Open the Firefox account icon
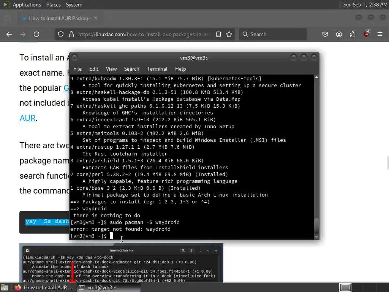This screenshot has height=292, width=389. 339,34
